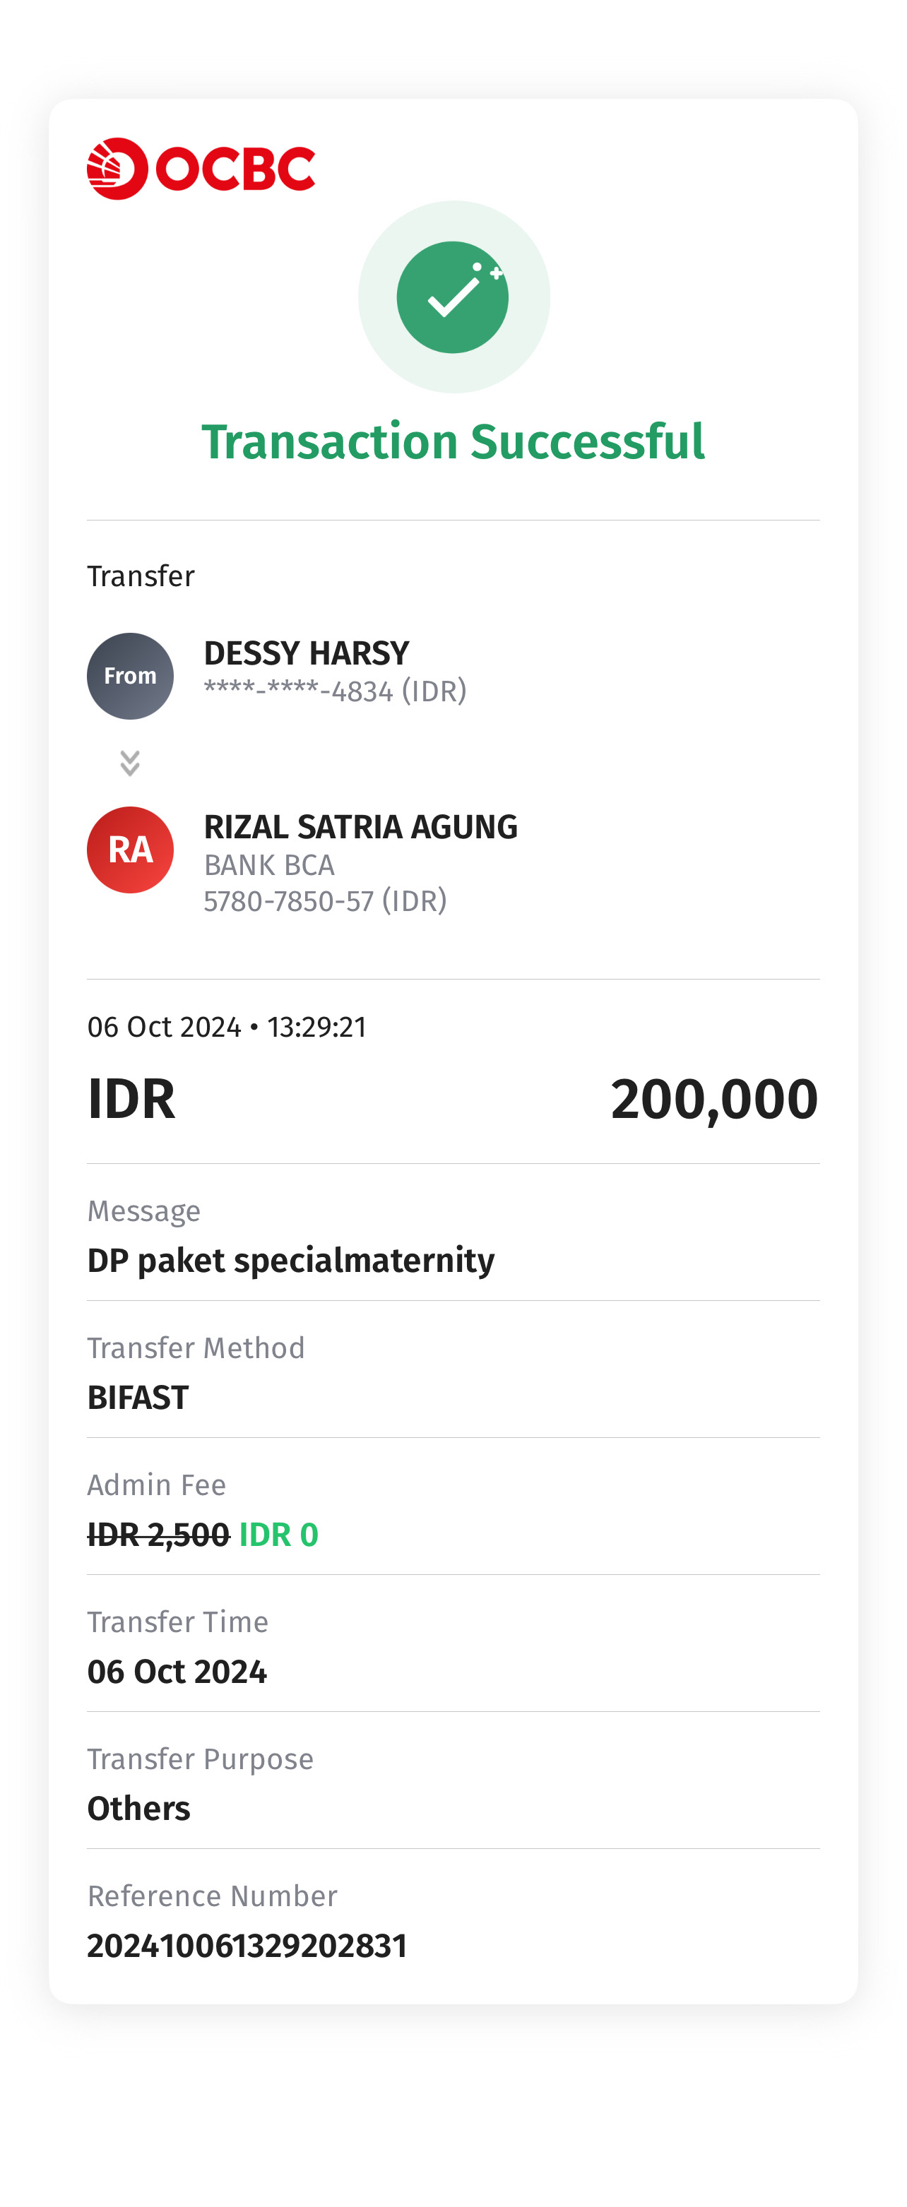This screenshot has width=907, height=2207.
Task: Click recipient name RIZAL SATRIA AGUNG
Action: (x=360, y=828)
